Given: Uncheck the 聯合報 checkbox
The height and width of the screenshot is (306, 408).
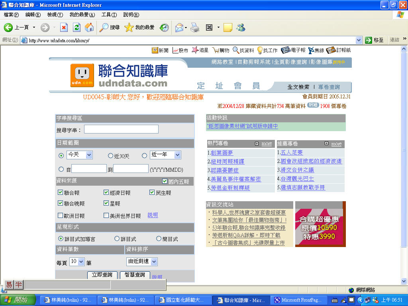Looking at the screenshot, I should [x=61, y=192].
